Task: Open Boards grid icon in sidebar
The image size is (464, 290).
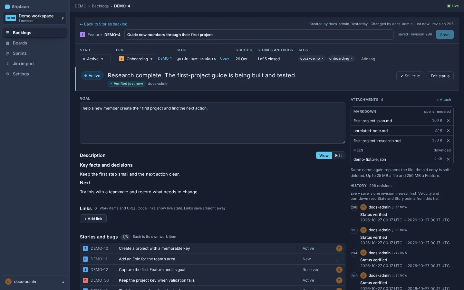Action: (8, 43)
